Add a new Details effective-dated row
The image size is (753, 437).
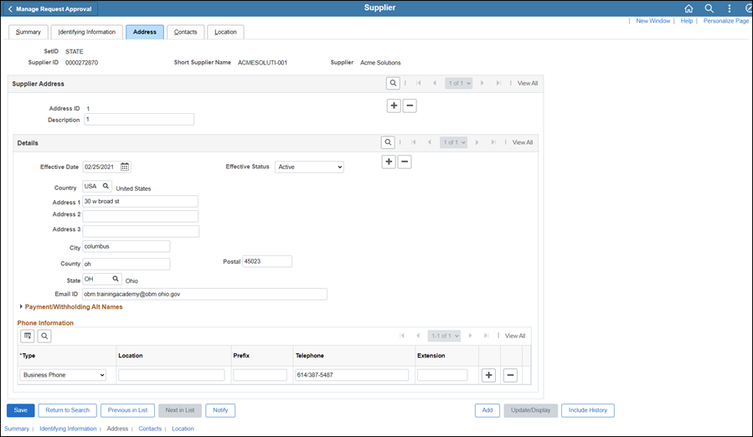389,162
